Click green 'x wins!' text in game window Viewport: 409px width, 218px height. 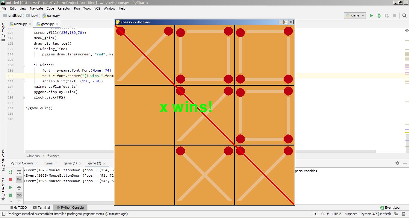click(x=186, y=107)
